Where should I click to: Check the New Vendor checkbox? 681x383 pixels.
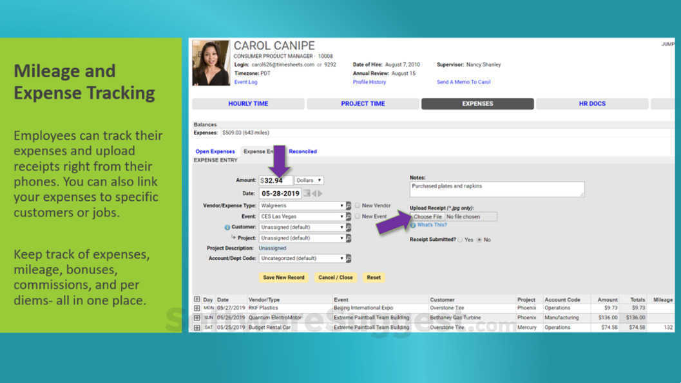click(x=358, y=205)
